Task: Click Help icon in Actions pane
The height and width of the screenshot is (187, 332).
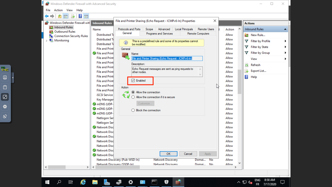Action: (x=247, y=77)
